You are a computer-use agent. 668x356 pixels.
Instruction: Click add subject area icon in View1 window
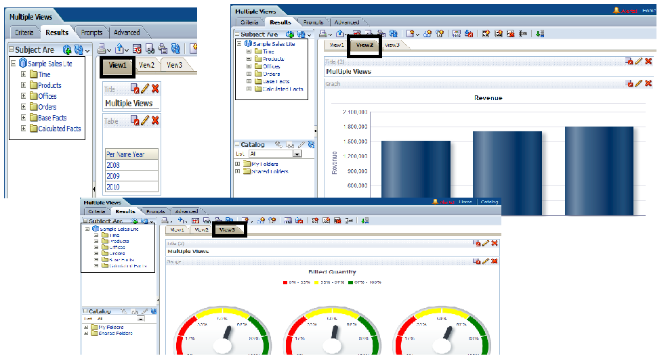click(67, 50)
